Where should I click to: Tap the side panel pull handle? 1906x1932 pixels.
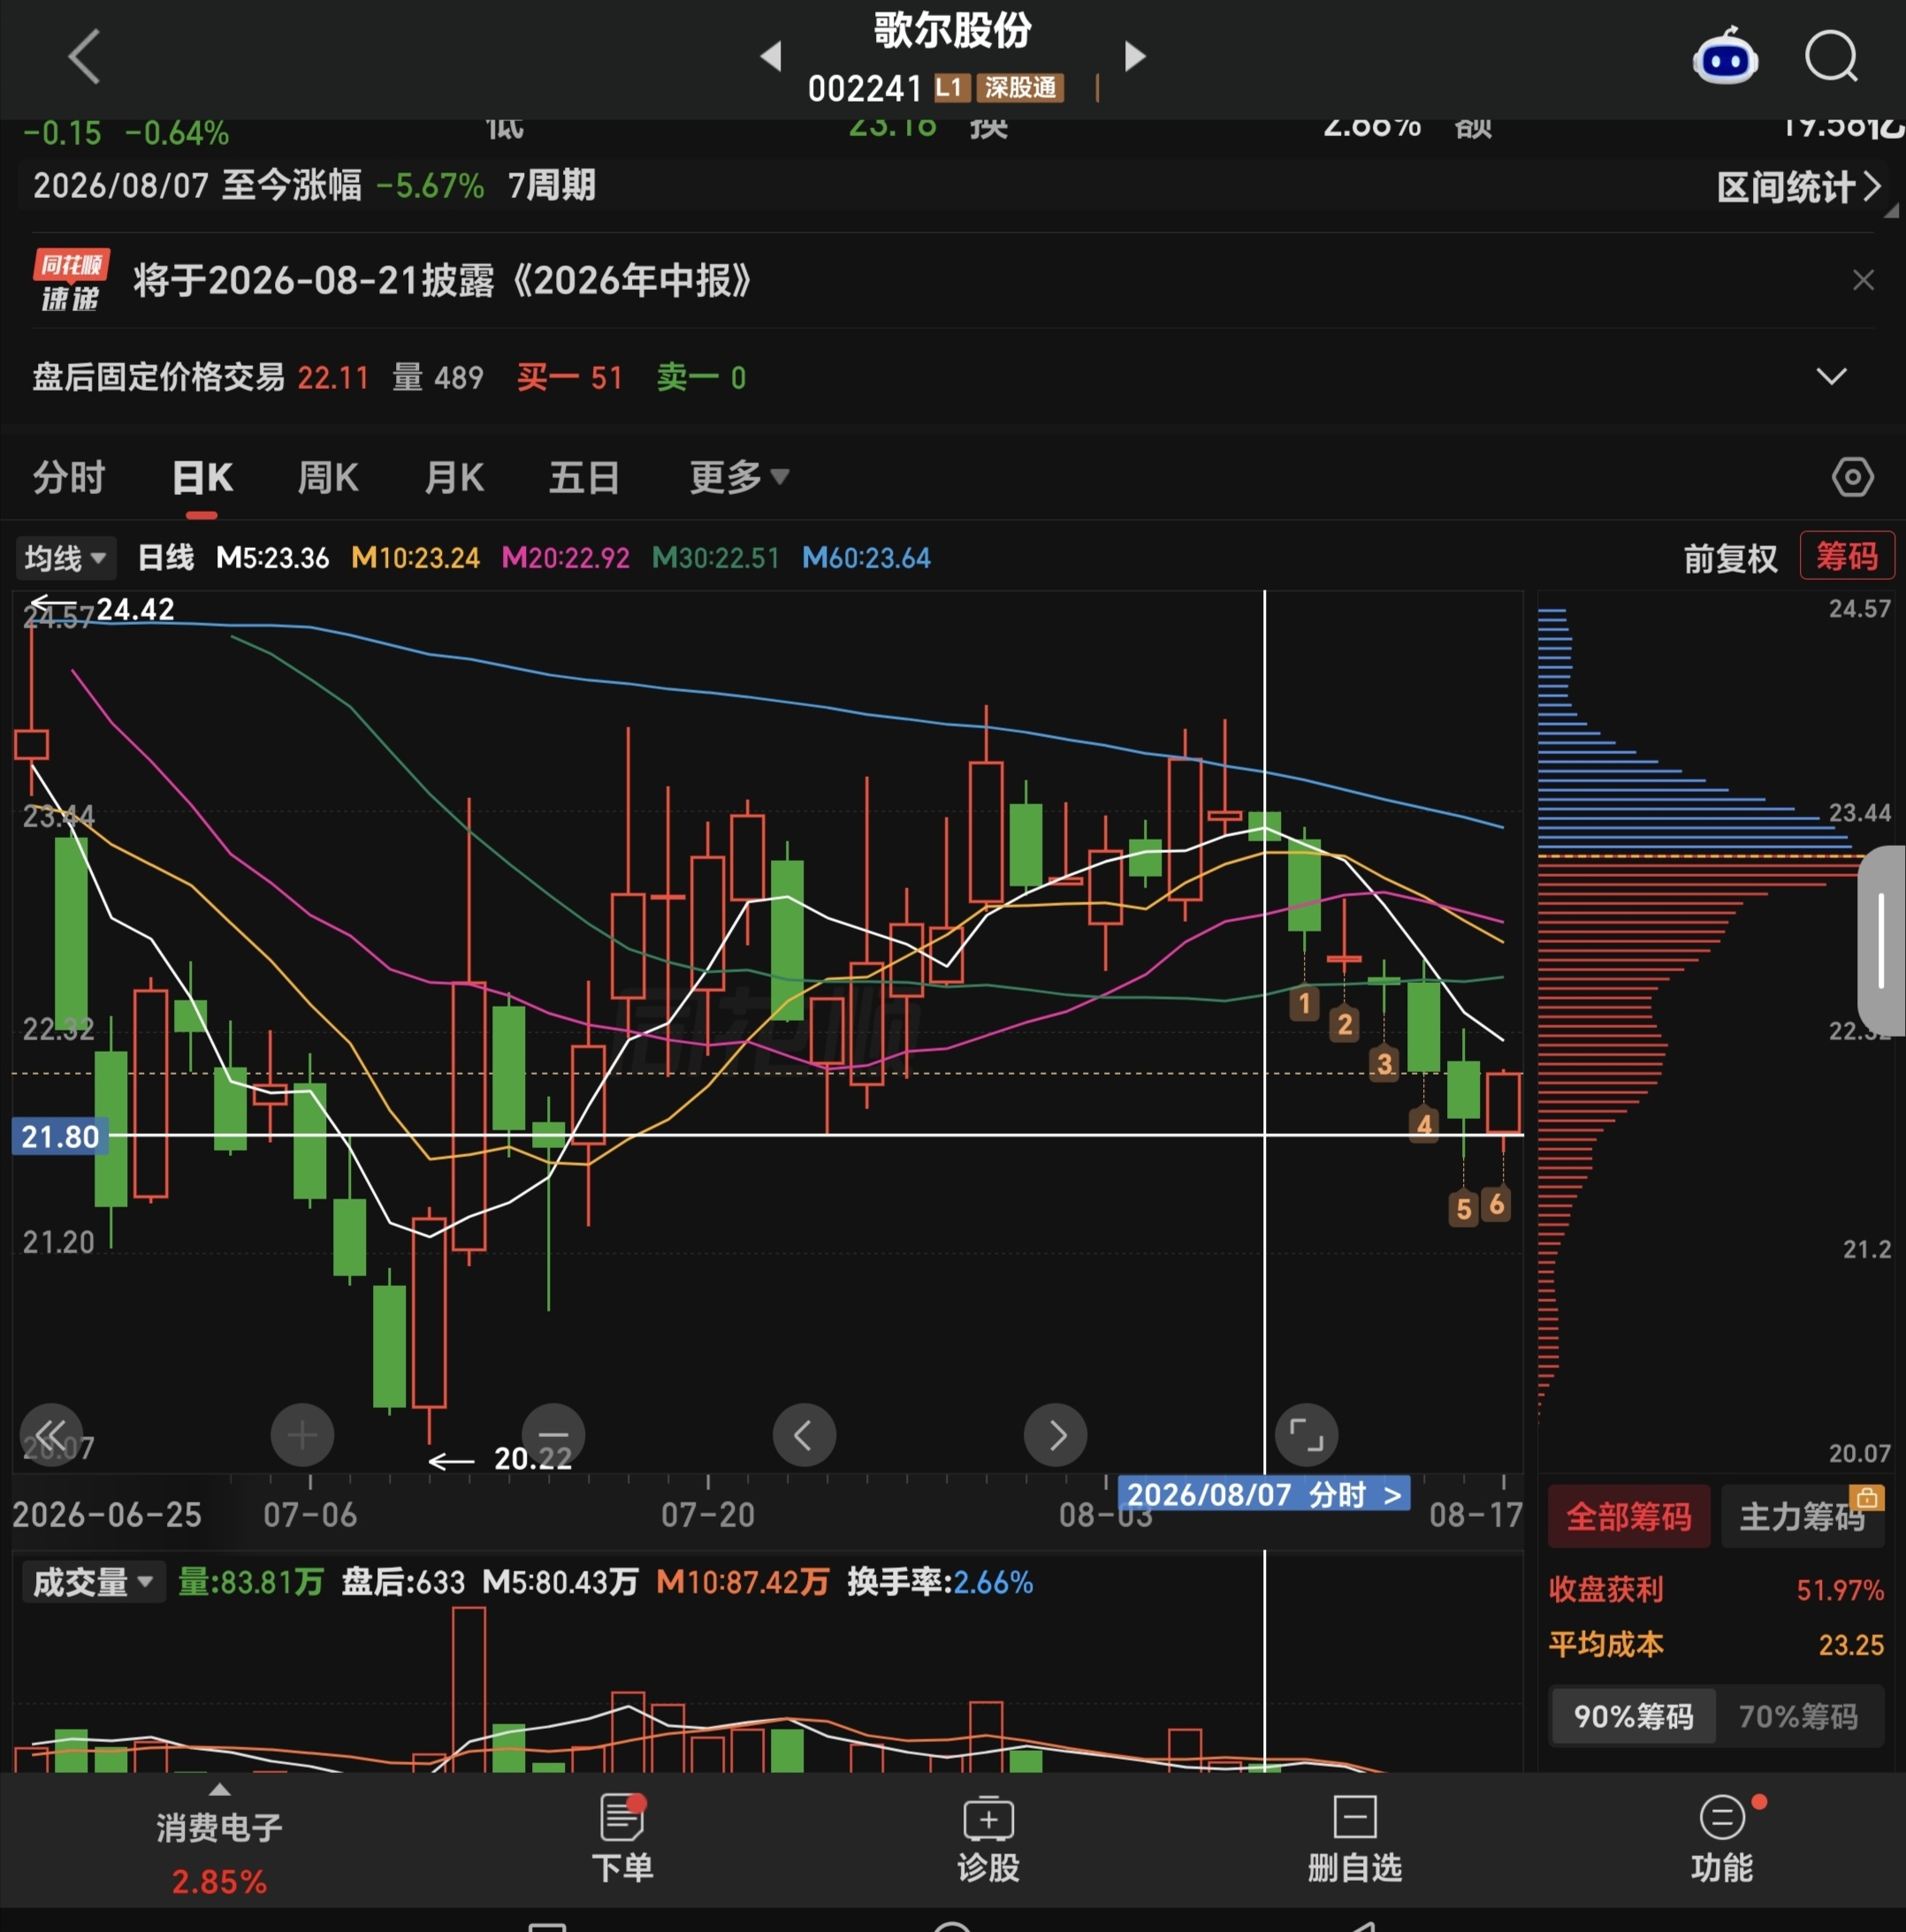tap(1882, 941)
